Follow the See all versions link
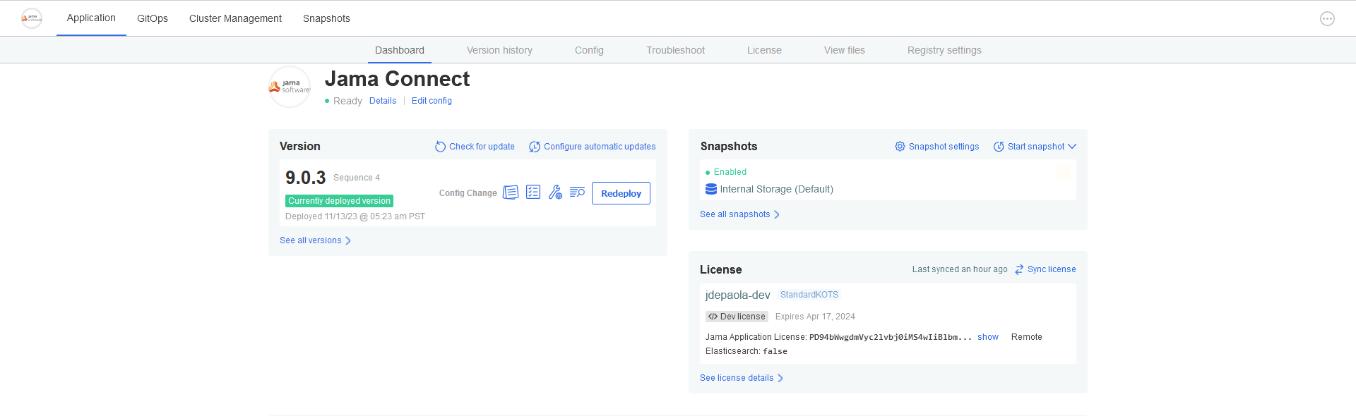Screen dimensions: 1356x416 pos(316,240)
